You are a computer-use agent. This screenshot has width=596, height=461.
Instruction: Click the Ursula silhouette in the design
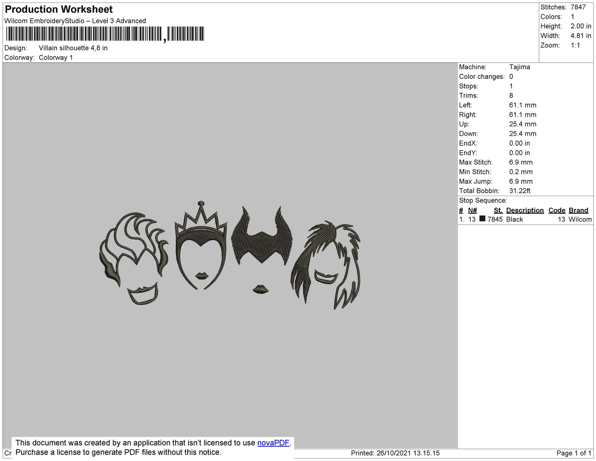tap(134, 259)
